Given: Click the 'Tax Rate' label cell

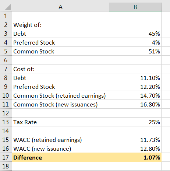Looking at the screenshot, I should tap(60, 122).
